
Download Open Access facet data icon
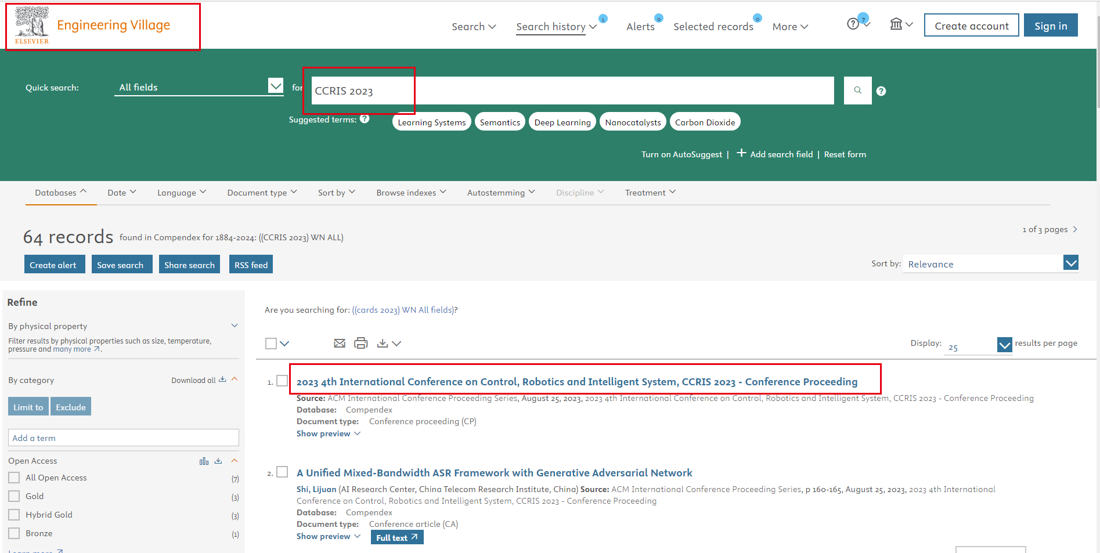[x=218, y=461]
